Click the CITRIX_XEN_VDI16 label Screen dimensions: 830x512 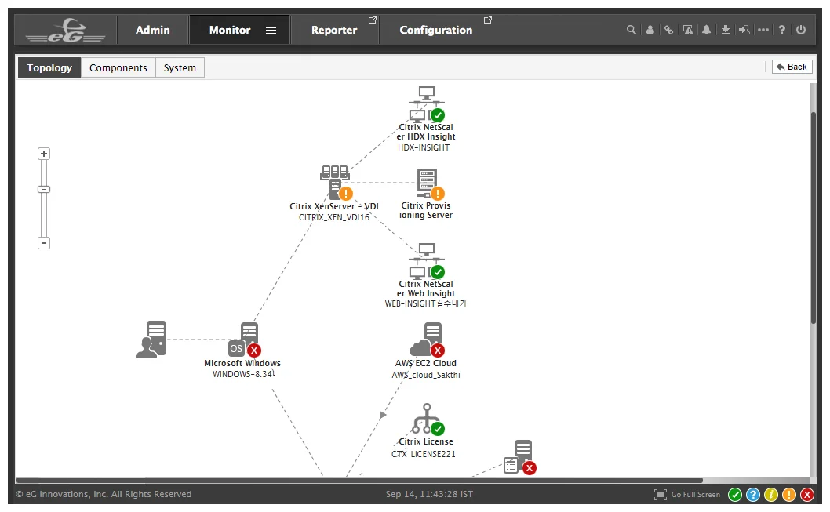(x=334, y=217)
